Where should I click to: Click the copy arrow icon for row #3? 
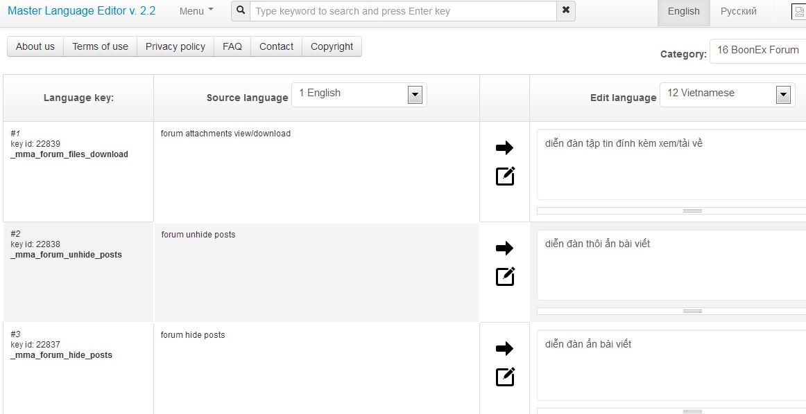coord(504,348)
